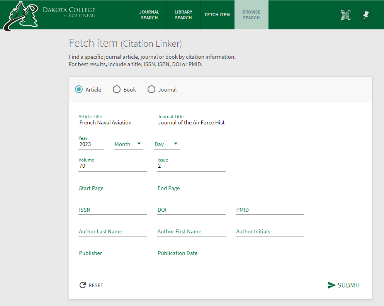384x306 pixels.
Task: Go to the Fetch Item tab
Action: click(217, 15)
